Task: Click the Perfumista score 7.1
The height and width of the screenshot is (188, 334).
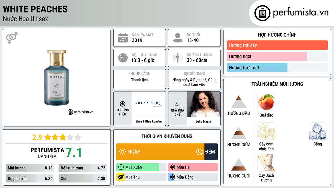Action: click(x=73, y=153)
